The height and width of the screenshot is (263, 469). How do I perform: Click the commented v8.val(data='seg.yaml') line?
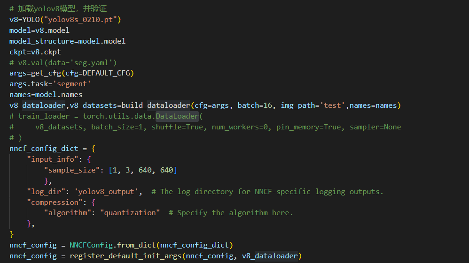(x=63, y=63)
